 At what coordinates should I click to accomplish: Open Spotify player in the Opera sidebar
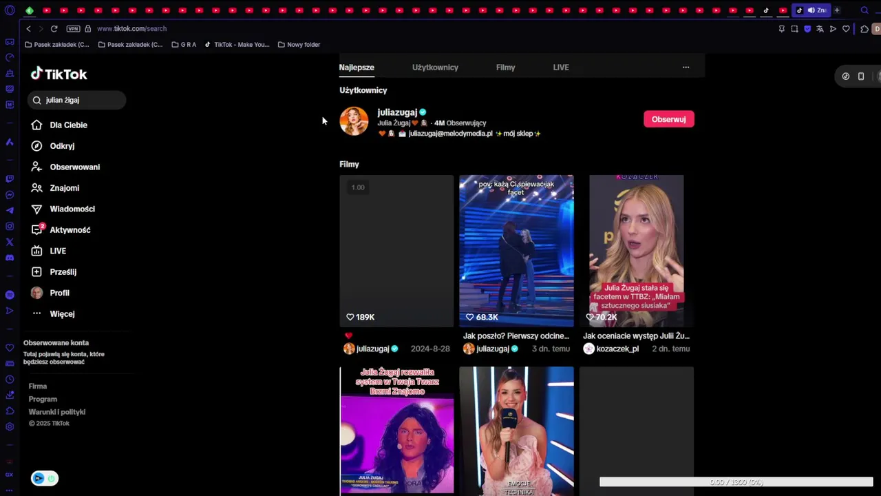10,295
